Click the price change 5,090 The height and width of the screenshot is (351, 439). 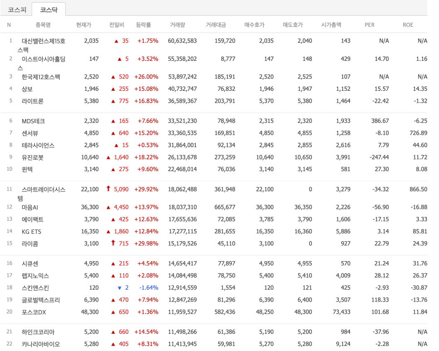click(121, 189)
